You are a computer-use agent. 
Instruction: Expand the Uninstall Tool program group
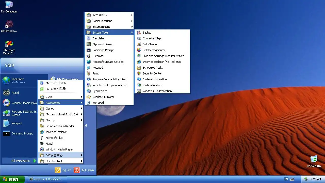(x=61, y=161)
